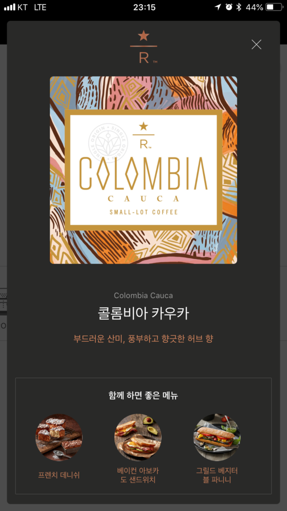Tap the French Danish food photo

click(x=59, y=438)
